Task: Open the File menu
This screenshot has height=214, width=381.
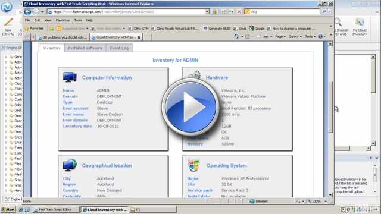Action: [x=27, y=20]
